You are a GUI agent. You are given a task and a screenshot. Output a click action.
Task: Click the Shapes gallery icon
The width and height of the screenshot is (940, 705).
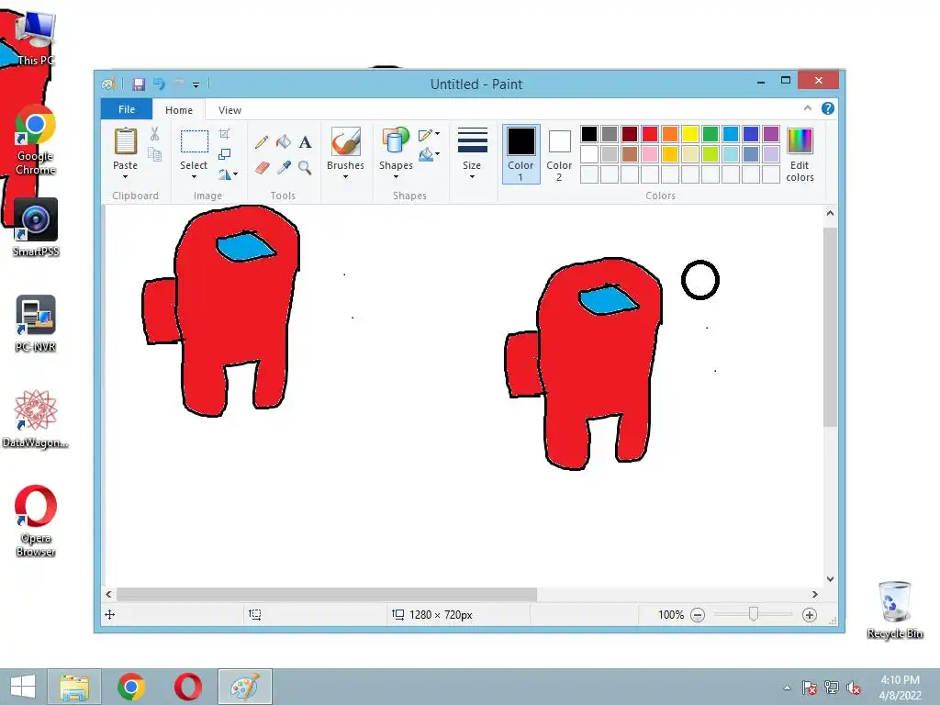coord(395,140)
